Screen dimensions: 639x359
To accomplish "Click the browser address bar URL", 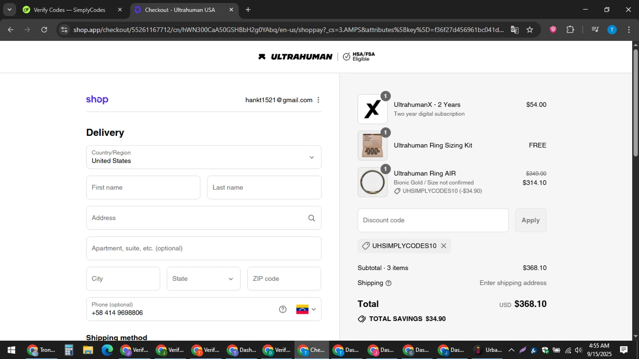I will 288,30.
